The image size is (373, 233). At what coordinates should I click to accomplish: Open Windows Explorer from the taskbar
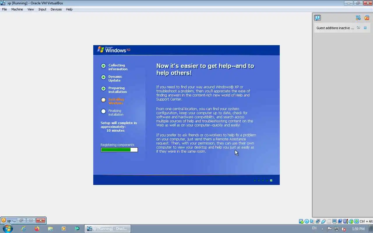coord(50,229)
